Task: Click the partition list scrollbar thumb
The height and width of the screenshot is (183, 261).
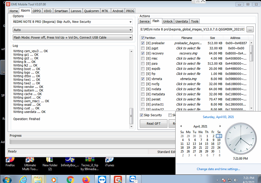Action: (251, 53)
